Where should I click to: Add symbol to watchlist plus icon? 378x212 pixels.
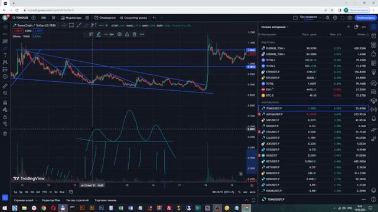coord(348,27)
